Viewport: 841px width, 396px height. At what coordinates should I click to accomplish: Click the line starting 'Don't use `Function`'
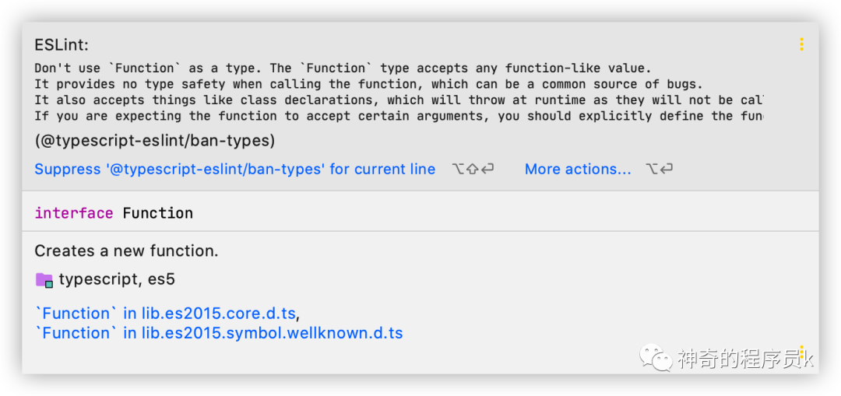click(x=343, y=68)
